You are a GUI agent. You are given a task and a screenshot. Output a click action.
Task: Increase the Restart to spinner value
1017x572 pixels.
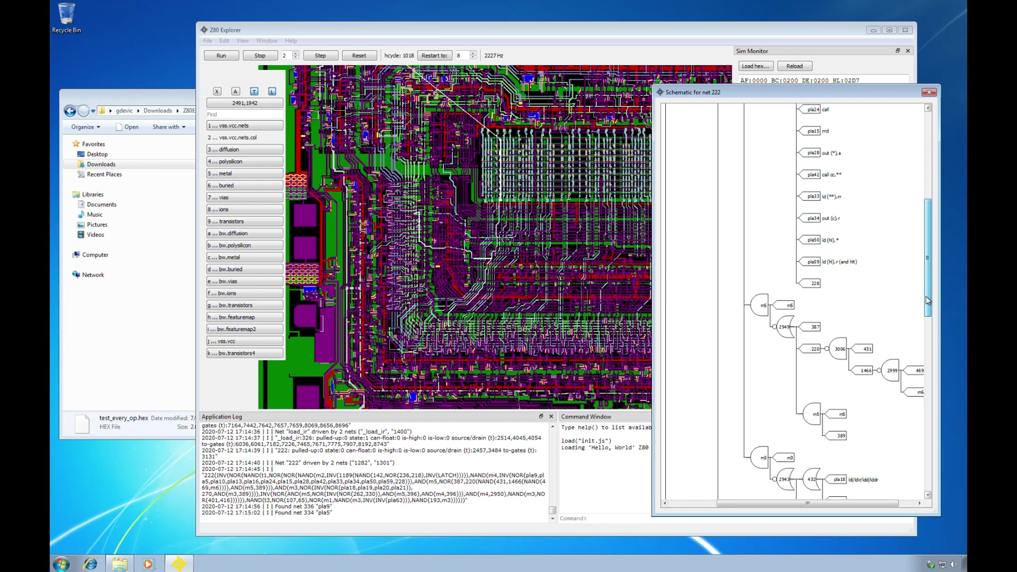(x=473, y=53)
